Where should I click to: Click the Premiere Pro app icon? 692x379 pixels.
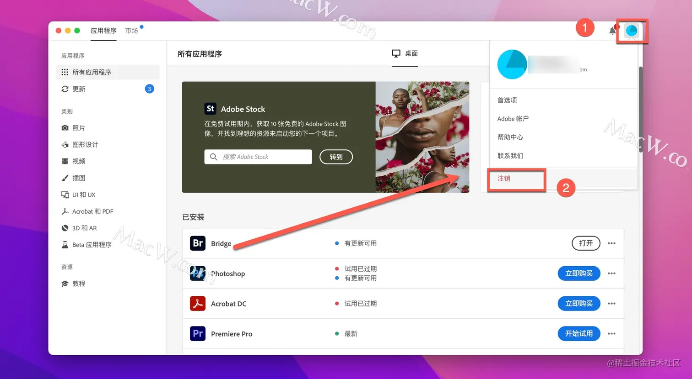[x=198, y=334]
